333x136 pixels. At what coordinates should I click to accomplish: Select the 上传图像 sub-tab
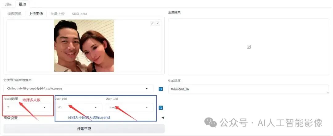point(36,14)
